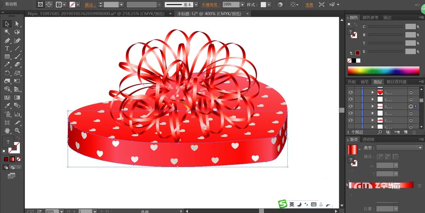Toggle eye of the red blob thumbnail row
This screenshot has width=425, height=213.
351,120
